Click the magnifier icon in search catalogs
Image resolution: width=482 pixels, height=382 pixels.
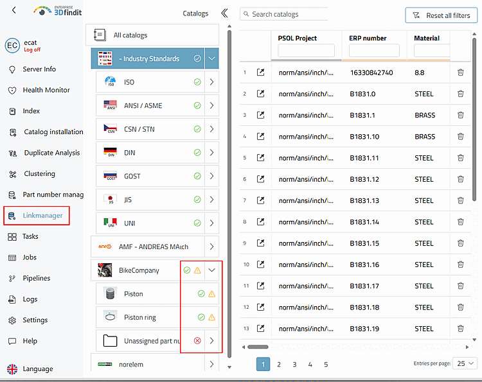pos(246,14)
